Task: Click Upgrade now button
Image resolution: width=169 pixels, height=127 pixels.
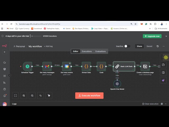Action: click(152, 36)
